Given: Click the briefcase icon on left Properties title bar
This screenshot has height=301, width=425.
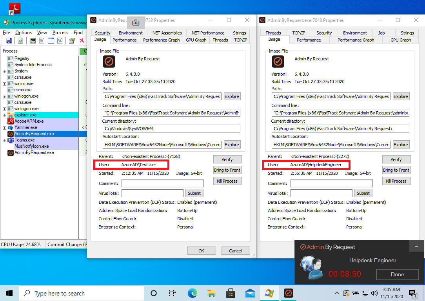Looking at the screenshot, I should point(136,23).
